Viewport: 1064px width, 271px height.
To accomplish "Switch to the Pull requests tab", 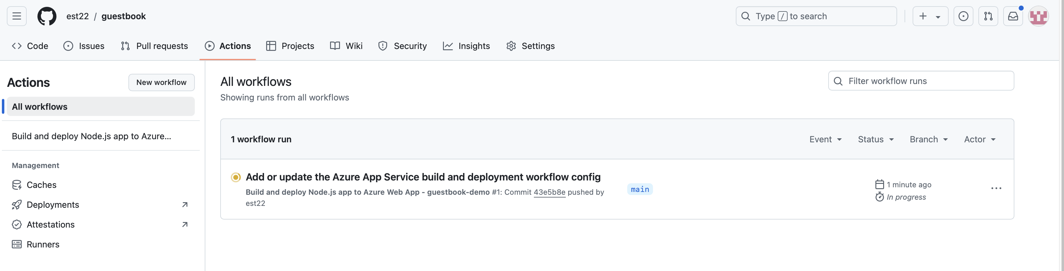I will (x=154, y=46).
